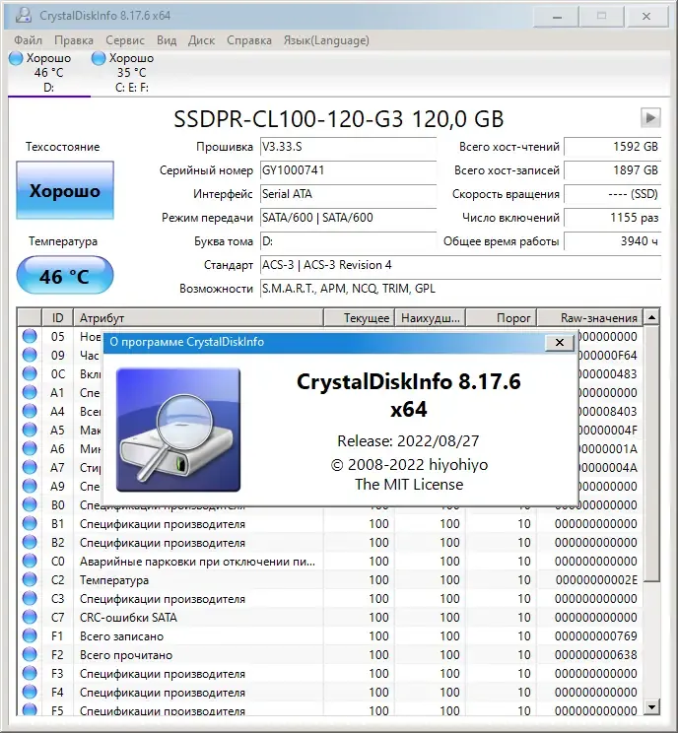Viewport: 678px width, 733px height.
Task: Click the 'ACS-3 | ACS-3 Revision 4' field
Action: 460,265
